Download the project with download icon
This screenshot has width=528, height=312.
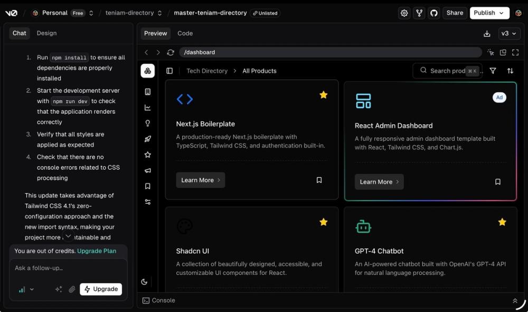pyautogui.click(x=487, y=34)
